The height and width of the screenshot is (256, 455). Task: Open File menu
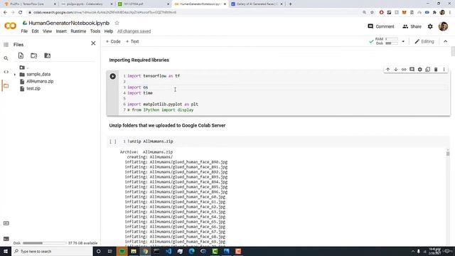tap(24, 31)
